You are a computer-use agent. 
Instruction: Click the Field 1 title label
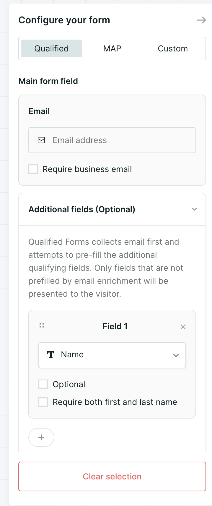[115, 326]
